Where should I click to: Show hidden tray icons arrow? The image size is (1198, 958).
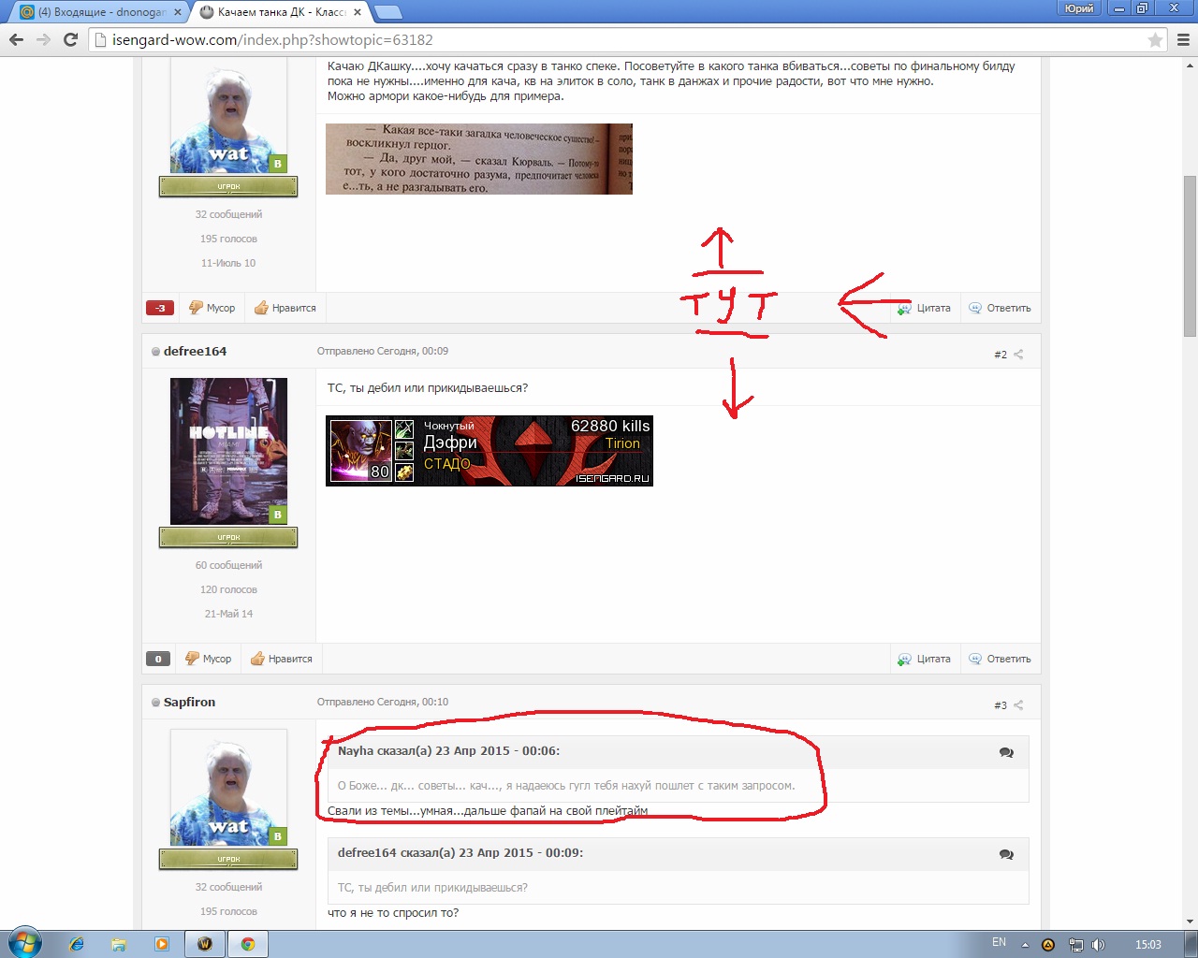[x=1025, y=945]
